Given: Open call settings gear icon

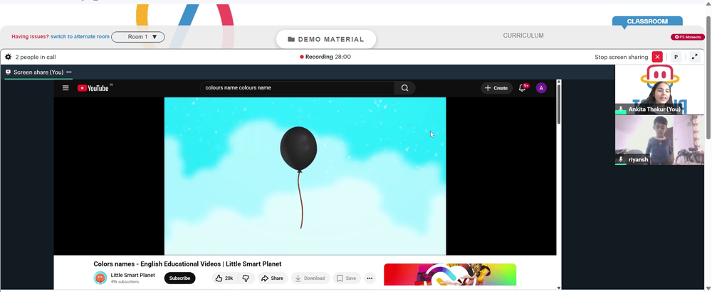Looking at the screenshot, I should [x=8, y=57].
